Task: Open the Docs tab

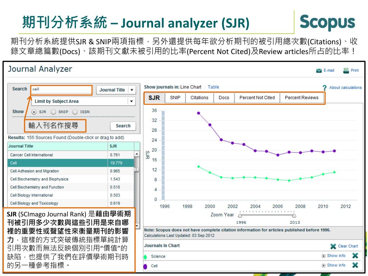Action: pos(224,98)
